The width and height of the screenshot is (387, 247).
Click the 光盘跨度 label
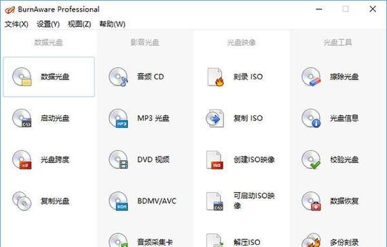pos(55,159)
